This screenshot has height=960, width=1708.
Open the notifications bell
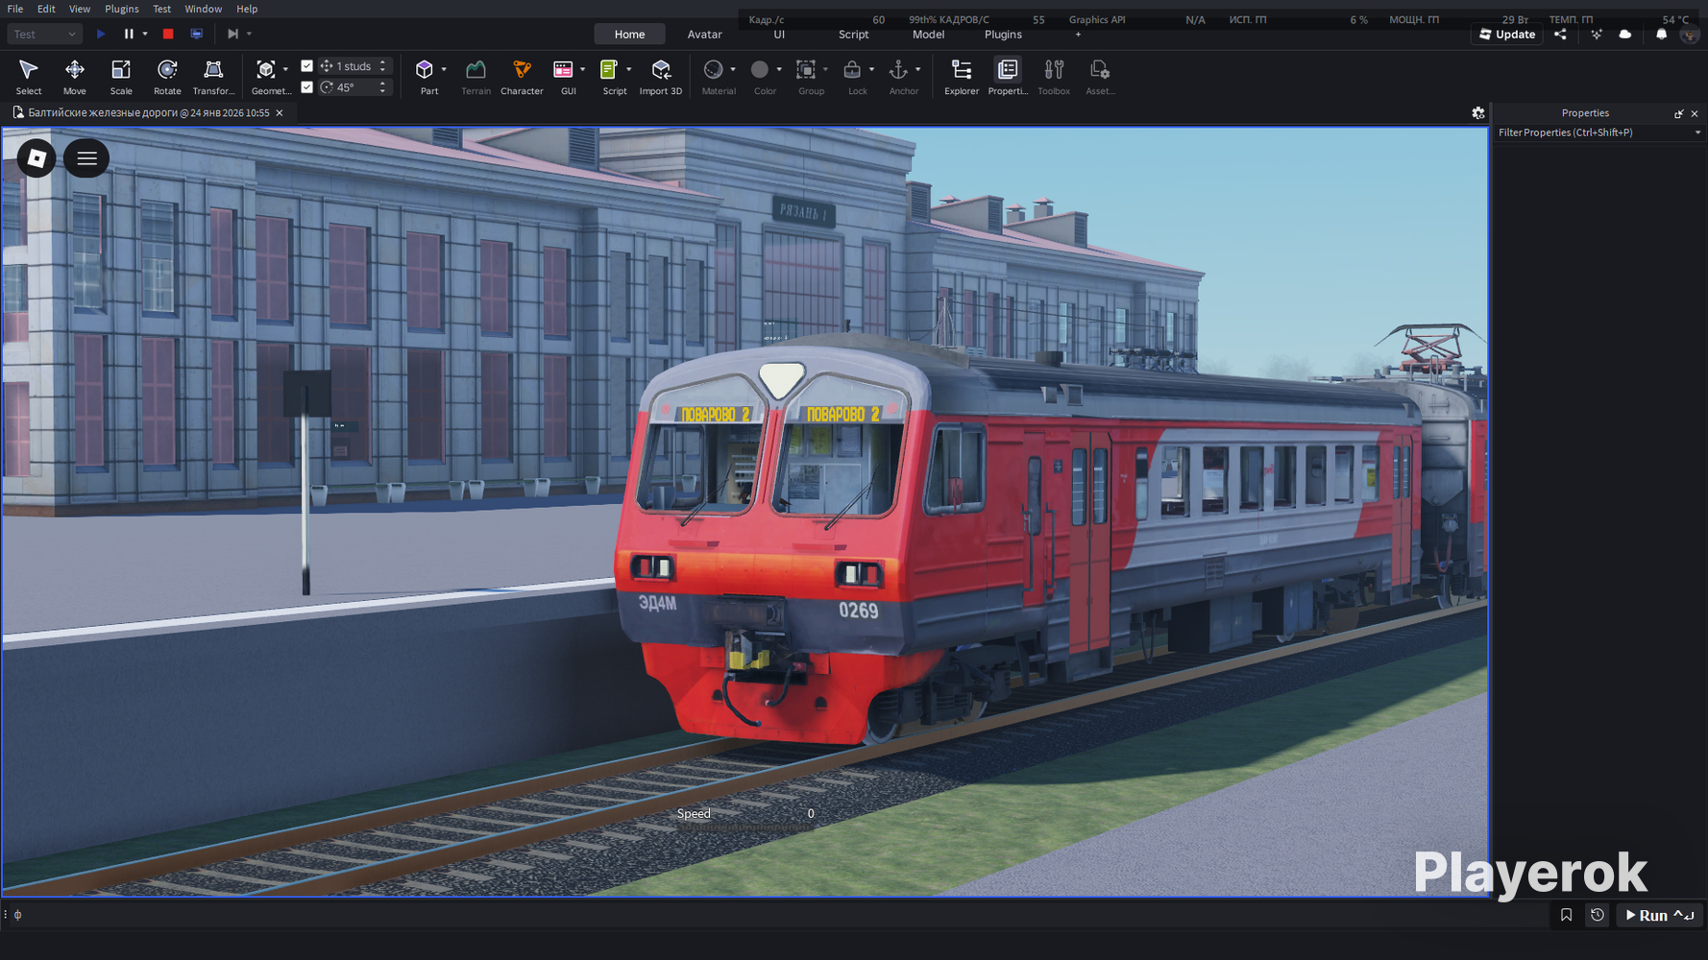[1661, 35]
